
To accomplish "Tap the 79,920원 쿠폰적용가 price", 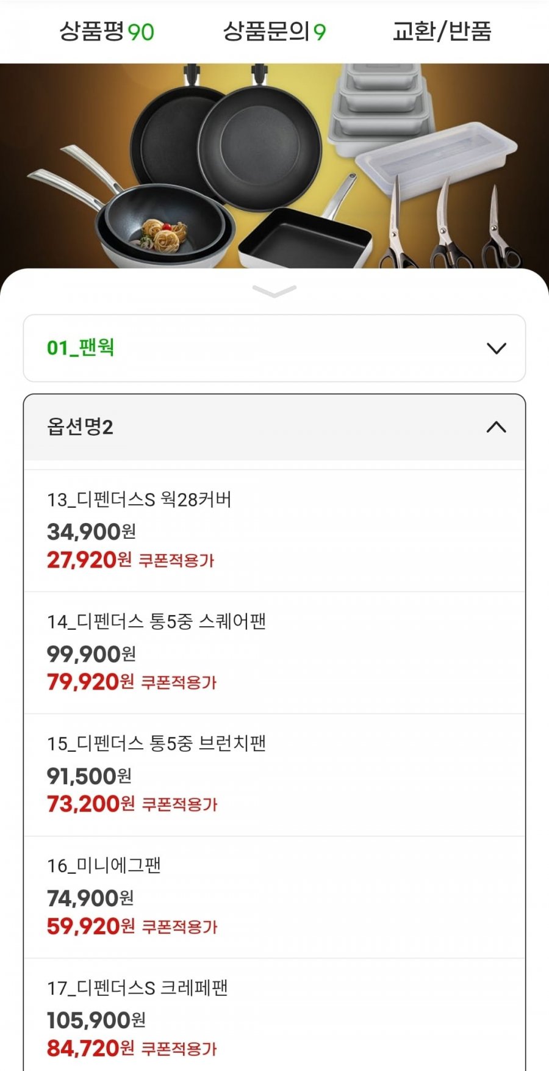I will click(132, 682).
